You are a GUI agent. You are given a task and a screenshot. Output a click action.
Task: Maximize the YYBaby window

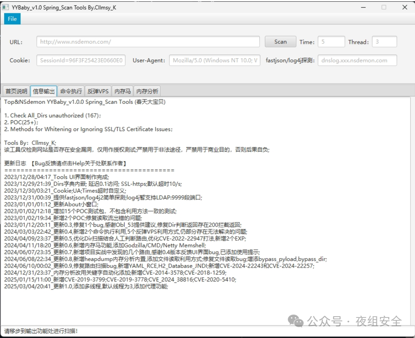click(384, 8)
